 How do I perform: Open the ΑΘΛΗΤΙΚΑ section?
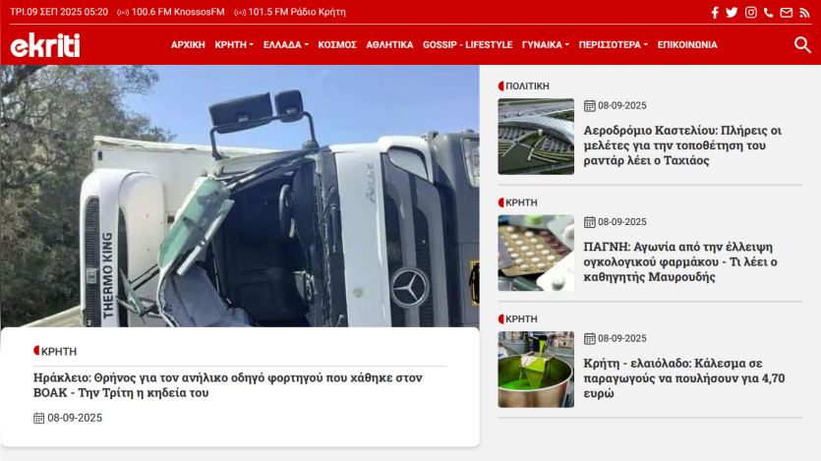[389, 45]
